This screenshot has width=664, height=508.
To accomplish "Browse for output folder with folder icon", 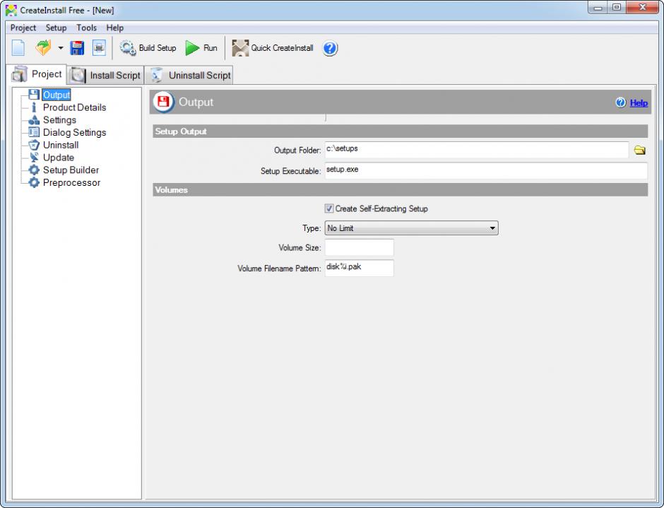I will pos(639,150).
